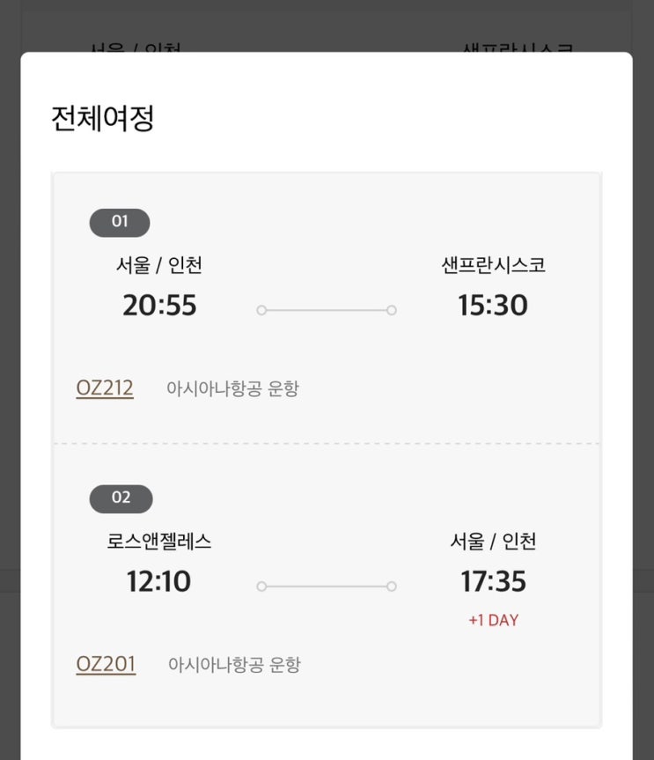Click the second segment route line
Image resolution: width=654 pixels, height=760 pixels.
(327, 586)
